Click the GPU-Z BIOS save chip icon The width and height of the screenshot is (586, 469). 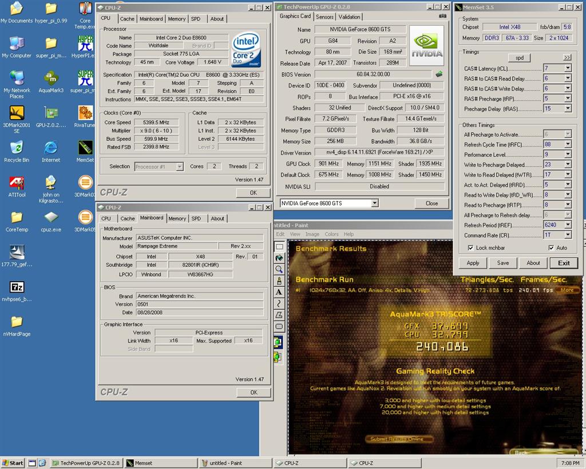click(439, 74)
